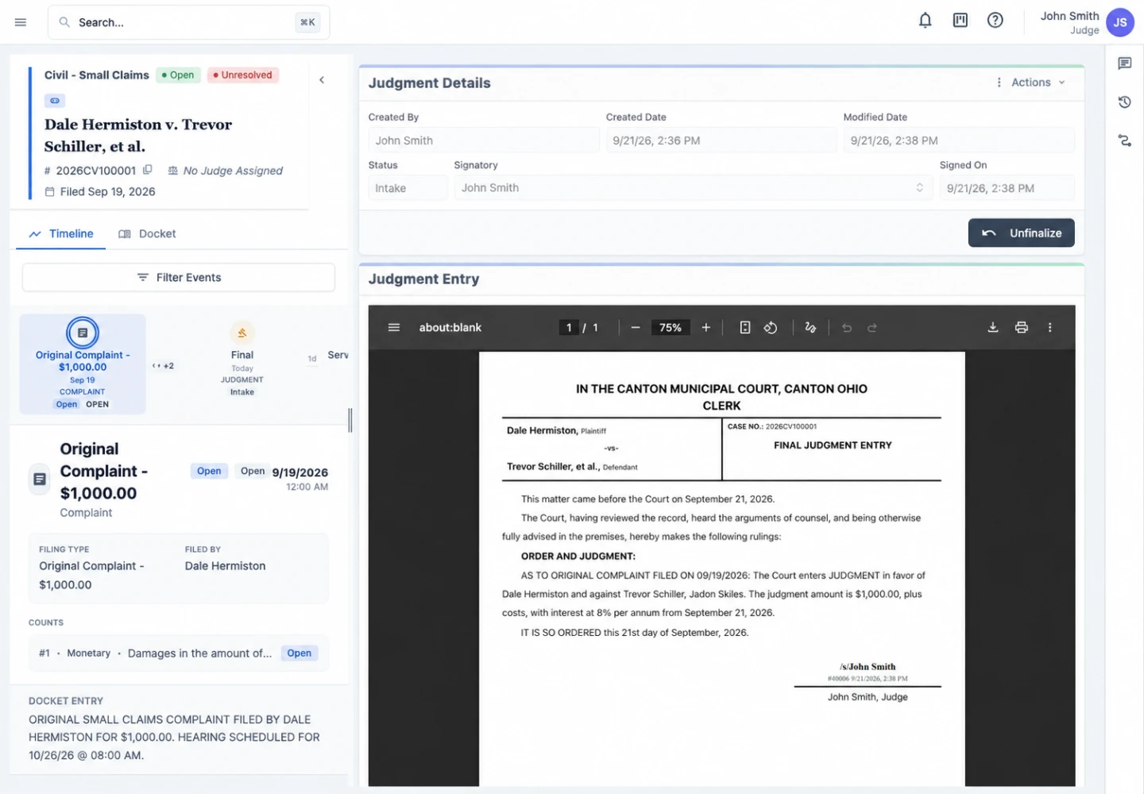
Task: Click the panel resize handle
Action: pyautogui.click(x=350, y=420)
